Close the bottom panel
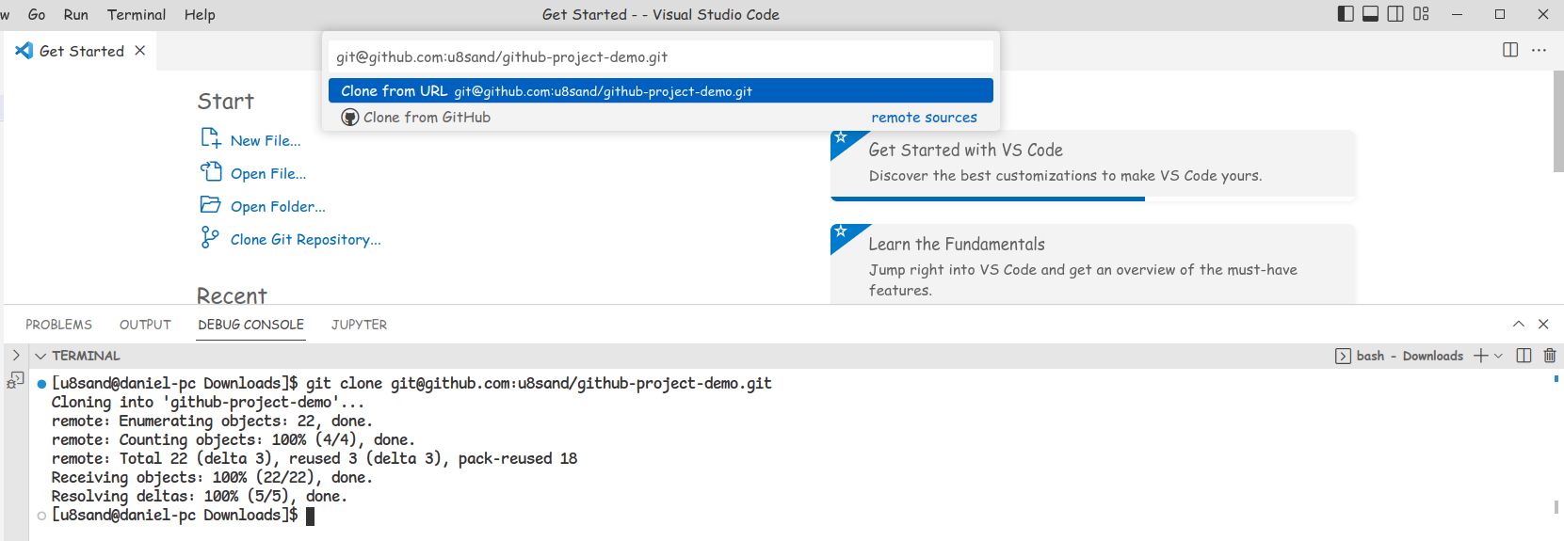Screen dimensions: 1564x541 click(x=1543, y=324)
